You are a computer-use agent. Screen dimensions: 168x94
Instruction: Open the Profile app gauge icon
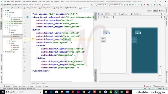point(139,5)
